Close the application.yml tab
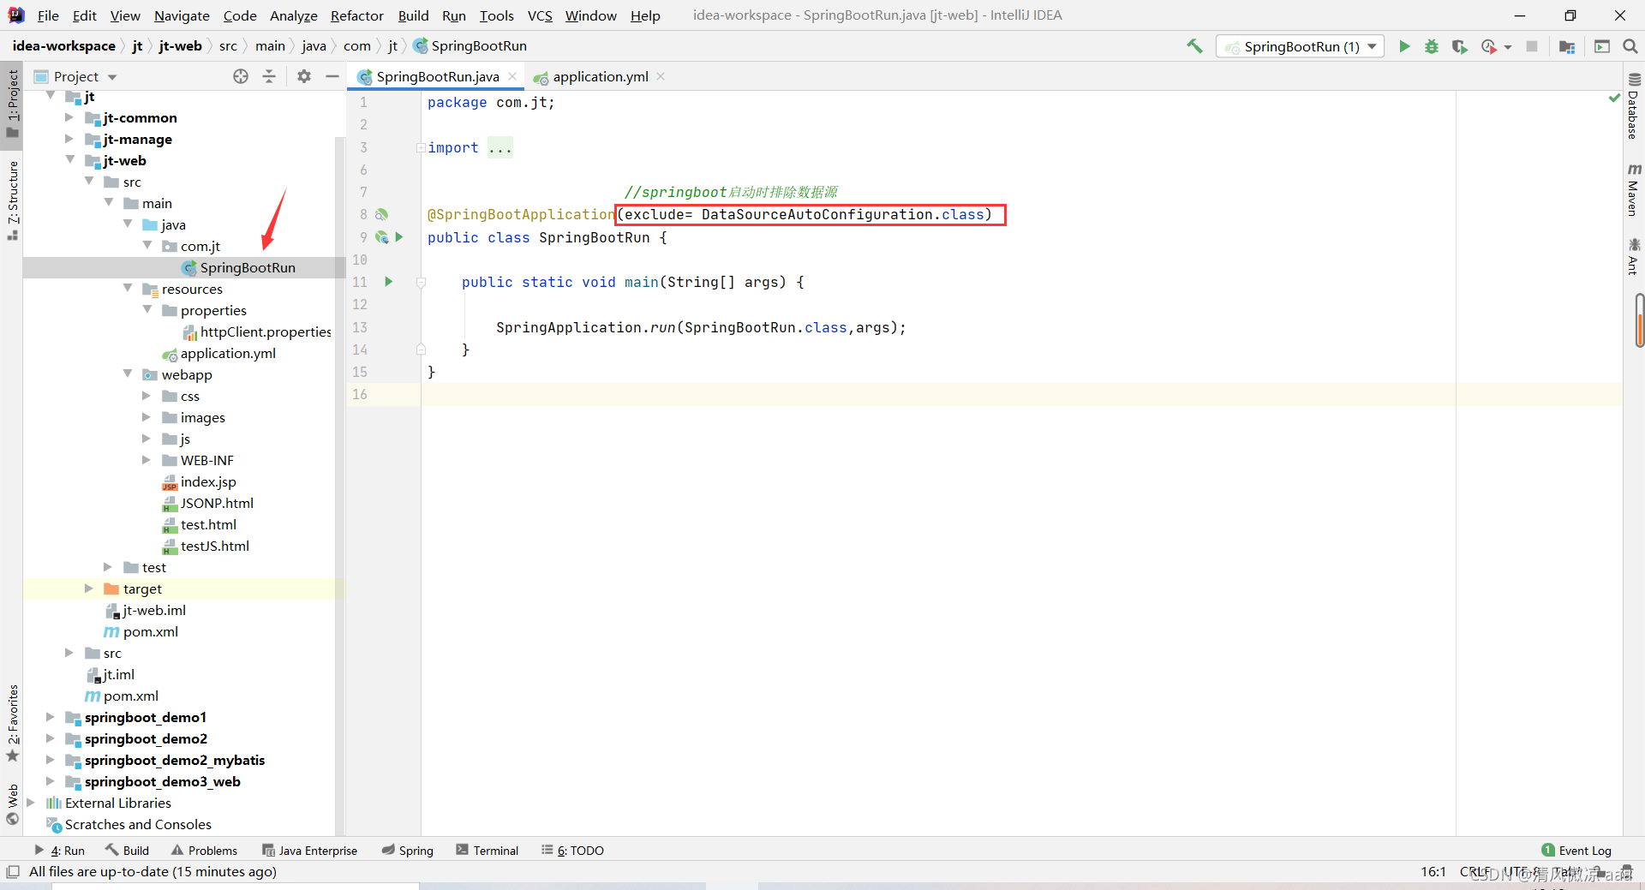The width and height of the screenshot is (1645, 890). [661, 76]
